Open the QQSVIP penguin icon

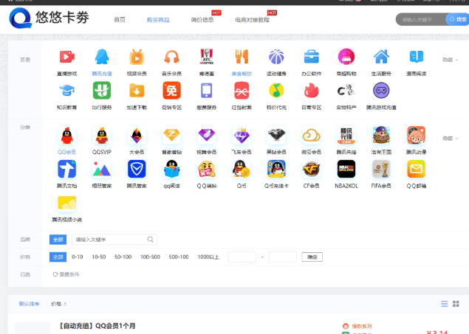pos(101,136)
